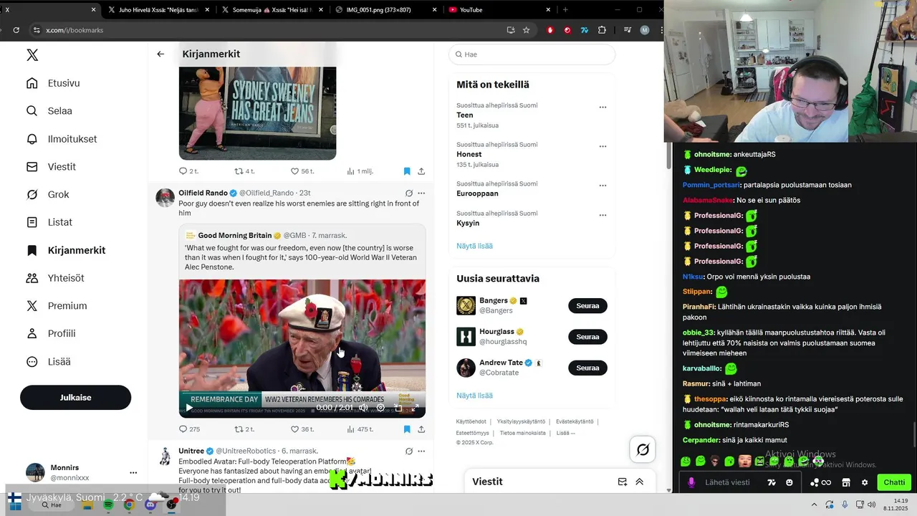Play the Remembrance Day video

(x=189, y=408)
